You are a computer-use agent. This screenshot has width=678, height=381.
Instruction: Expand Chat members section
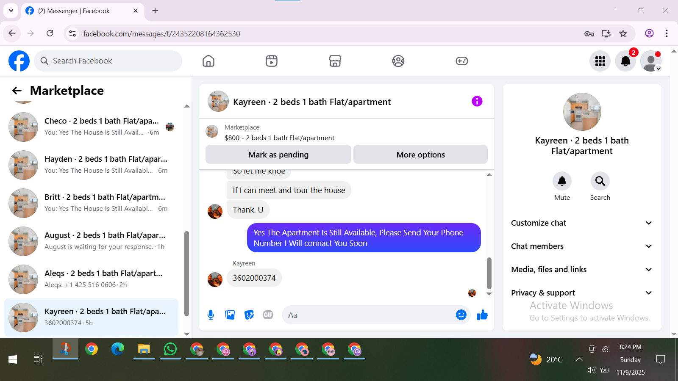pos(582,246)
